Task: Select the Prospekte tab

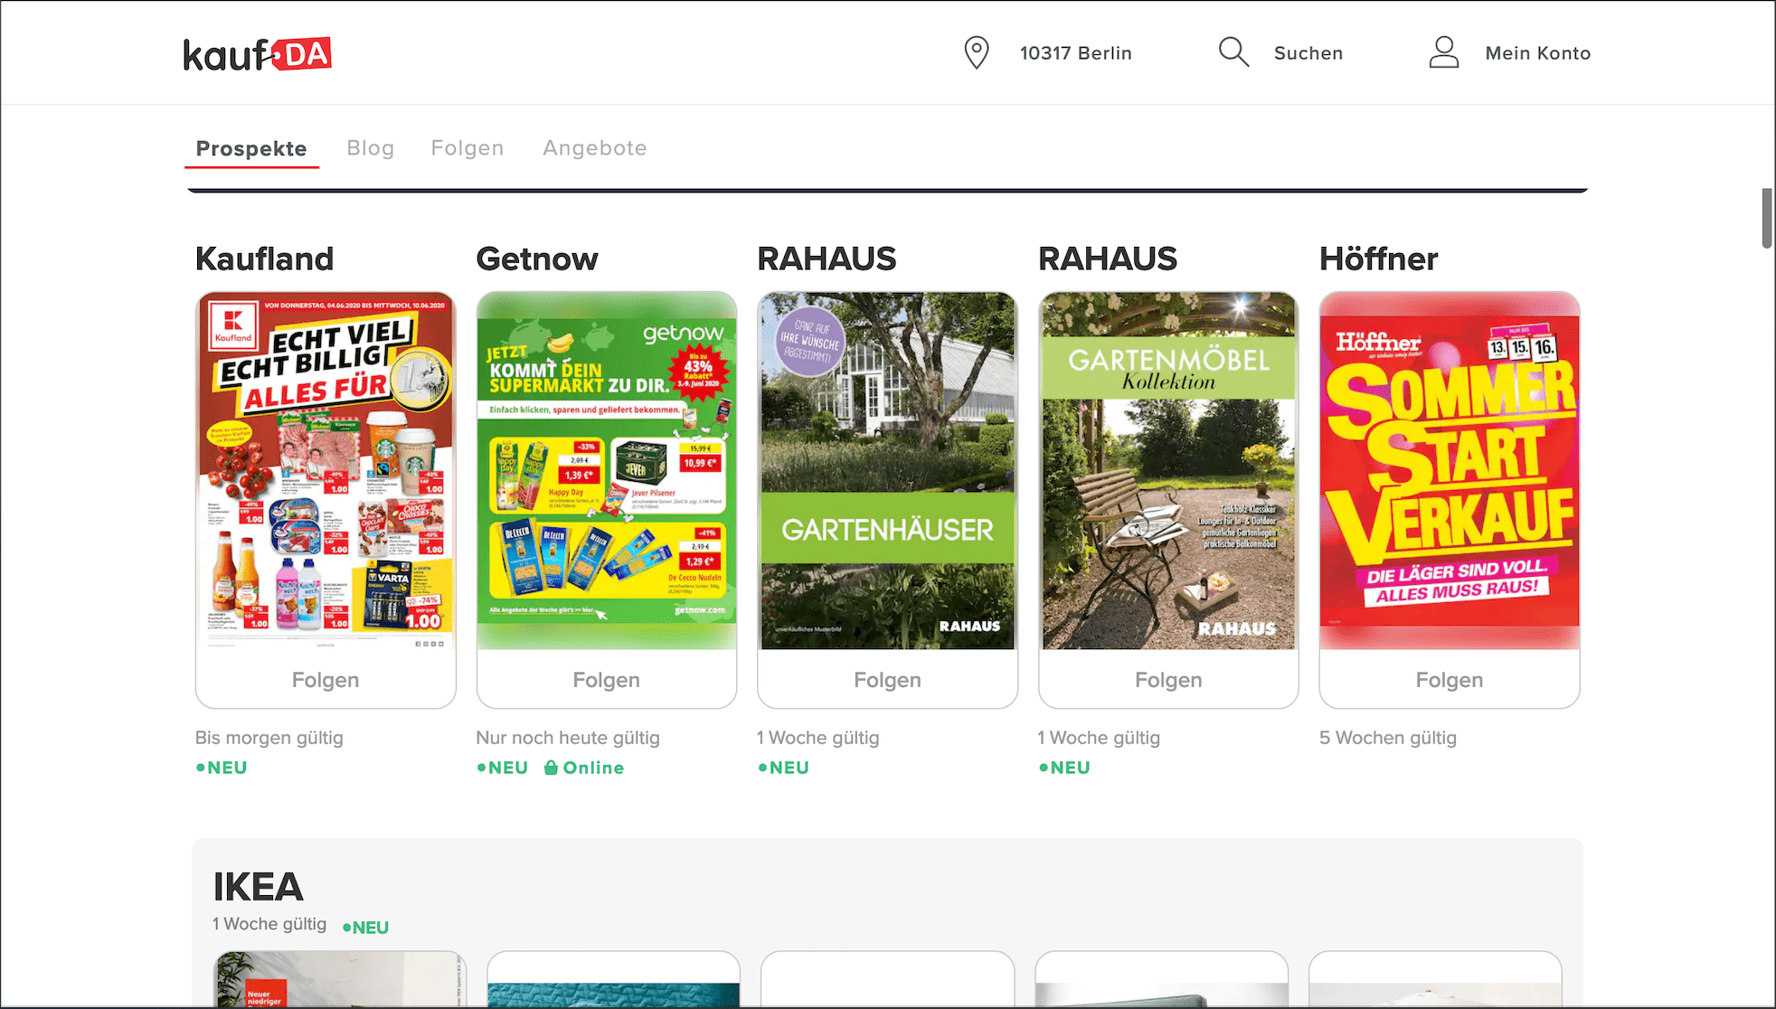Action: pyautogui.click(x=251, y=148)
